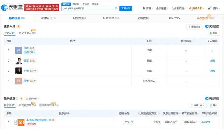
Task: Open the notification bell icon
Action: pyautogui.click(x=209, y=8)
